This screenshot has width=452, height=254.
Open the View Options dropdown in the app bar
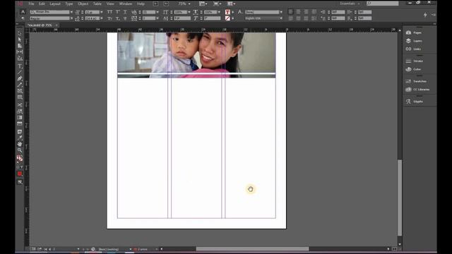point(203,4)
